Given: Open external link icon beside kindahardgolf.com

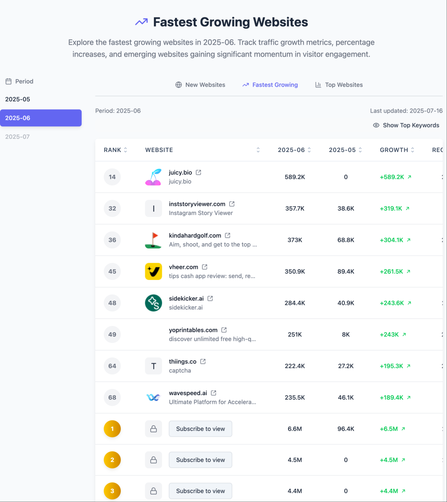Looking at the screenshot, I should coord(228,235).
